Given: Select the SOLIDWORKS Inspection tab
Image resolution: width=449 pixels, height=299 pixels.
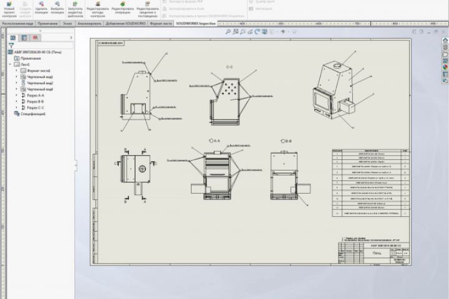Looking at the screenshot, I should click(x=196, y=24).
